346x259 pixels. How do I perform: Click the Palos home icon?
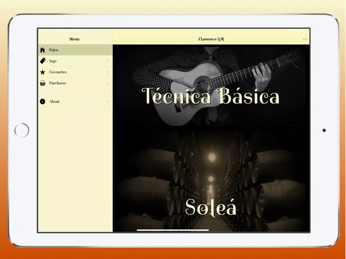(x=43, y=50)
